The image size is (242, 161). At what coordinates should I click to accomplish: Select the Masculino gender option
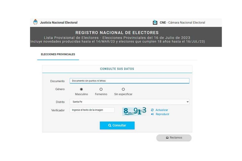81,89
